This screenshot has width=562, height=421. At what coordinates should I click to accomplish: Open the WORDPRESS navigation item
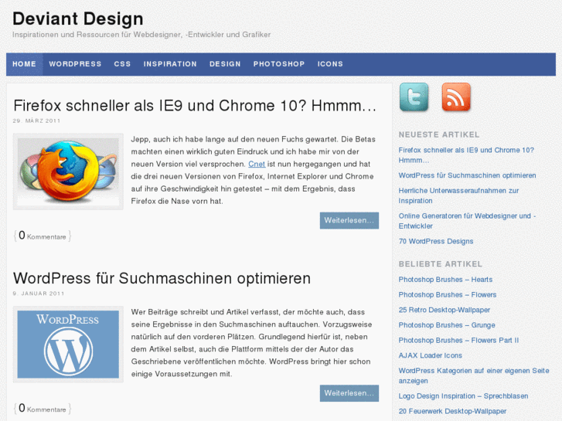75,64
